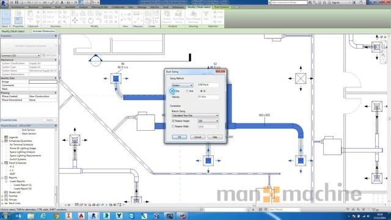This screenshot has height=220, width=391.
Task: Click the elevation marker symbol in drawing
Action: [95, 60]
